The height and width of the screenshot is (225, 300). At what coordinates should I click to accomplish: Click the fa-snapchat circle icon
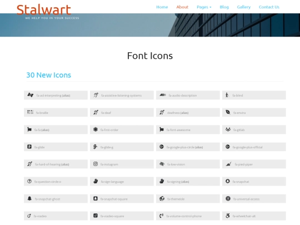pos(227,181)
